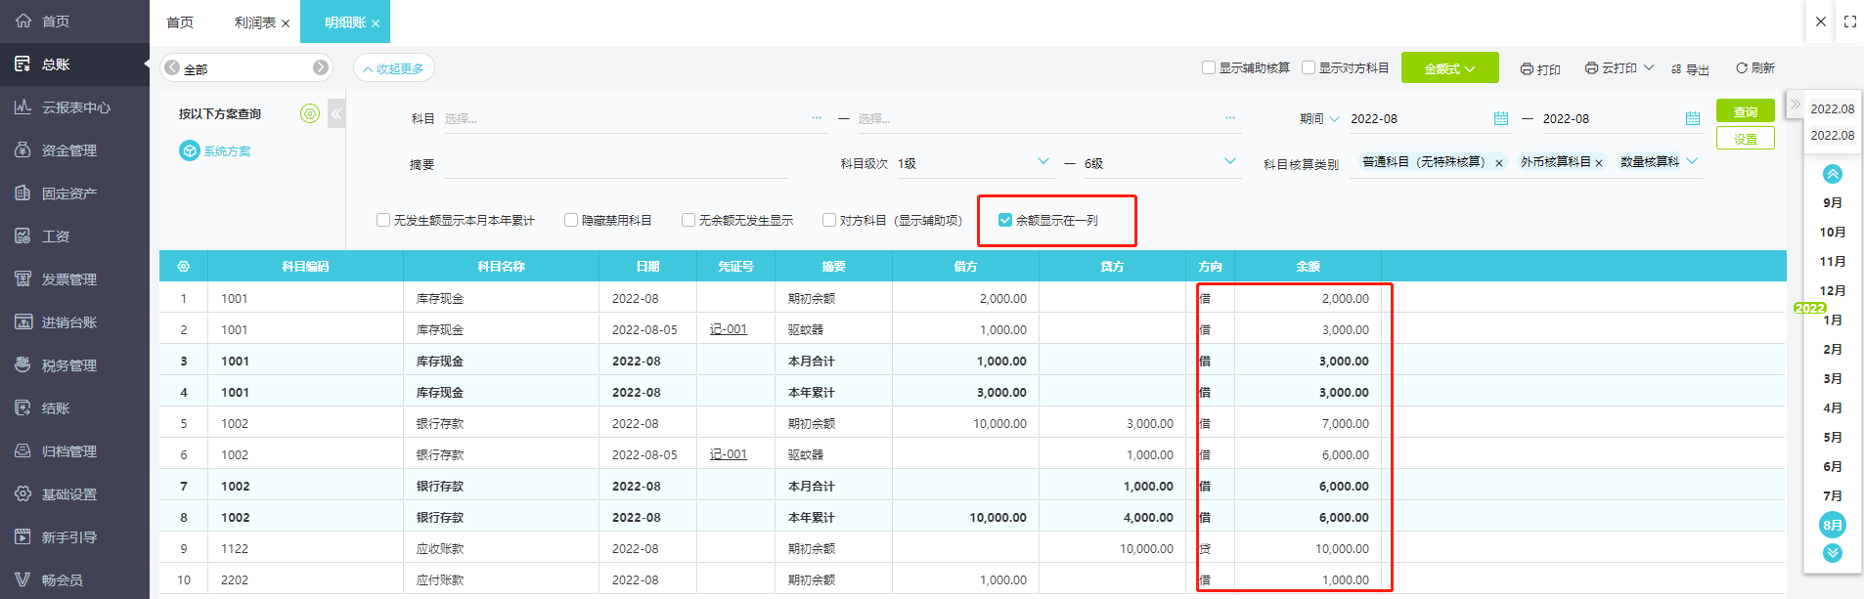Viewport: 1864px width, 599px height.
Task: Collapse the scheme panel with double-arrow icon
Action: click(x=336, y=114)
